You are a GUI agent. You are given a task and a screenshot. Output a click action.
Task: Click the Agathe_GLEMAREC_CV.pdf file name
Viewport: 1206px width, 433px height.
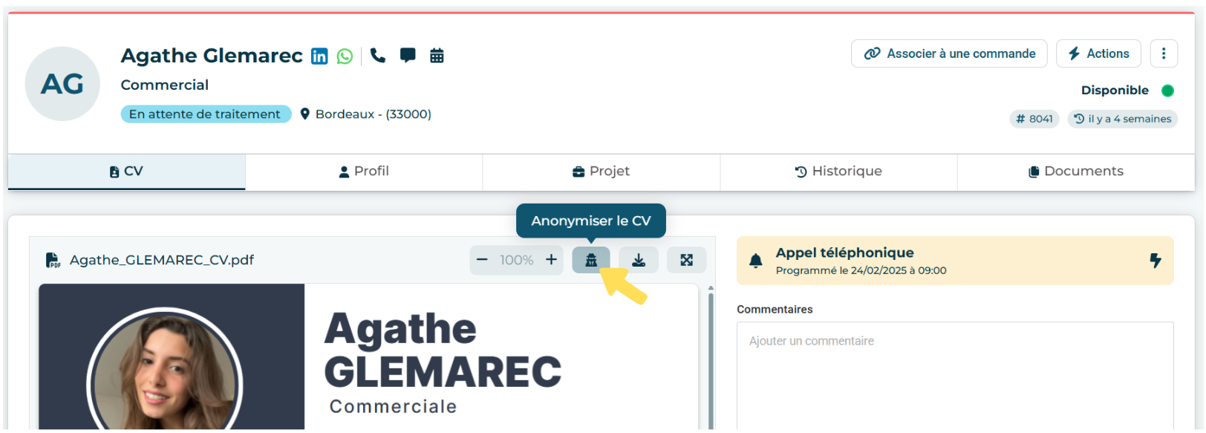[162, 260]
